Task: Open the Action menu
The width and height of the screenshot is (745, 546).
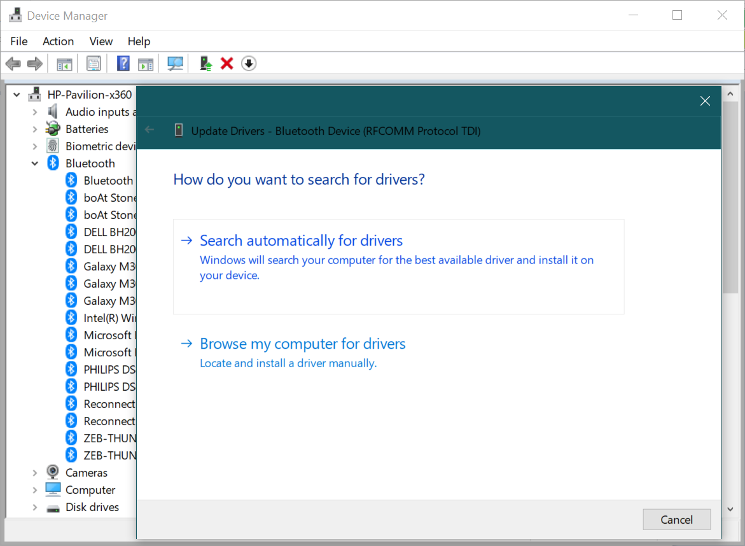Action: click(x=58, y=41)
